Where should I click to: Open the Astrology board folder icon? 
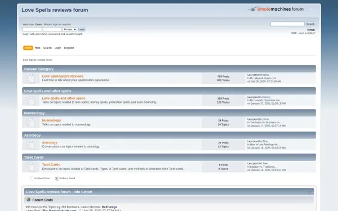coord(31,145)
